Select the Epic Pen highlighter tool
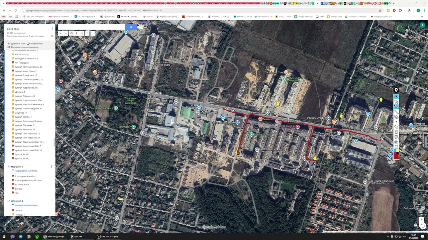This screenshot has height=240, width=428. click(396, 107)
